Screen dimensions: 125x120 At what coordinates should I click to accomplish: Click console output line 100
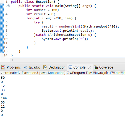[x=4, y=98]
